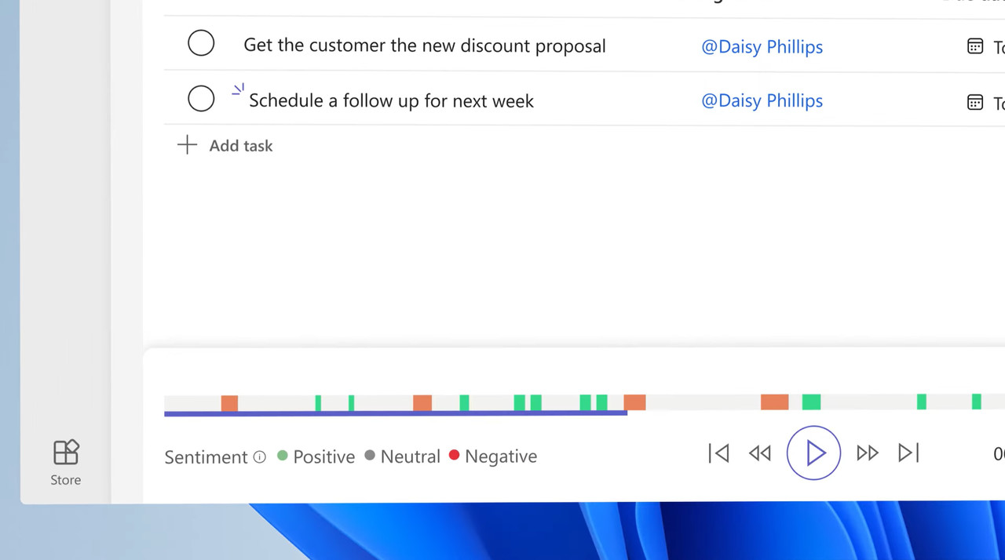Open the Store app in sidebar

coord(66,462)
